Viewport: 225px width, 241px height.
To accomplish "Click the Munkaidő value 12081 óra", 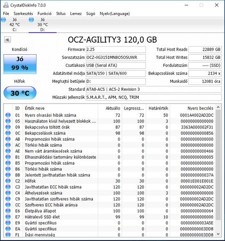I will coord(205,81).
